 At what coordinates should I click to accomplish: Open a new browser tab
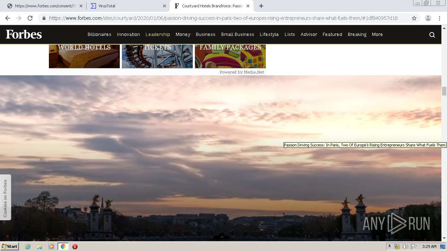(261, 6)
